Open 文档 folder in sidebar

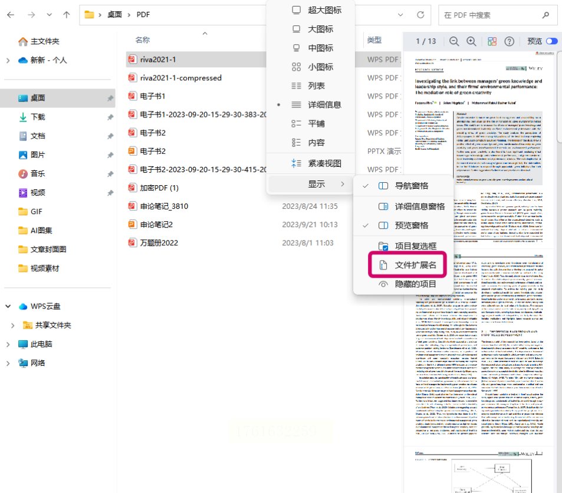pos(38,136)
